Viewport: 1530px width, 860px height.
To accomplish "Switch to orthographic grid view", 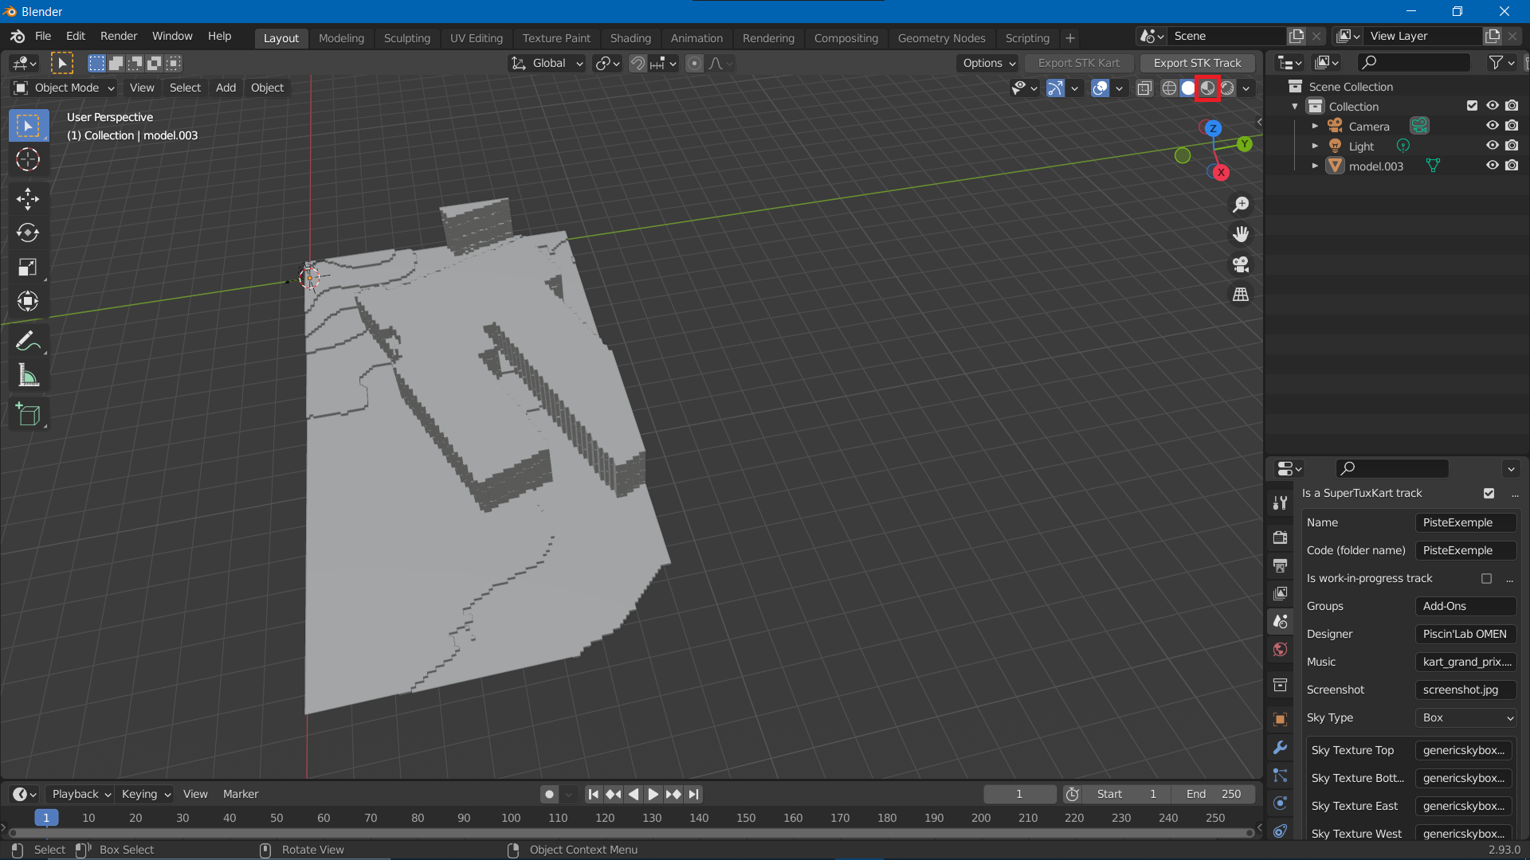I will click(x=1241, y=295).
